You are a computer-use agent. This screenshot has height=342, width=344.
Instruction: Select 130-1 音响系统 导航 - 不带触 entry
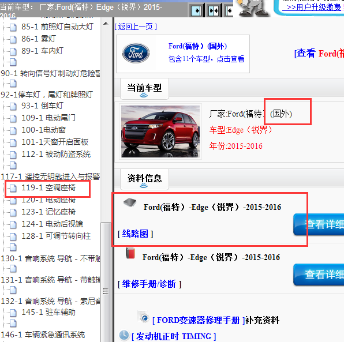(x=50, y=258)
